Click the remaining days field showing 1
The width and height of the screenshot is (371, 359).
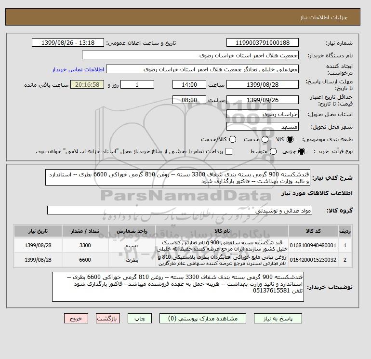(x=137, y=84)
